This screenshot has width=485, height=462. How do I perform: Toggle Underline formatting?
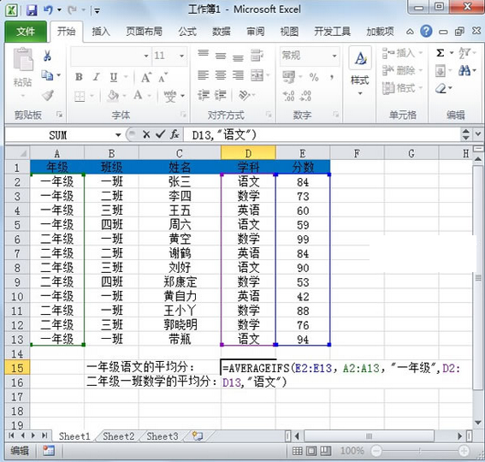(114, 77)
